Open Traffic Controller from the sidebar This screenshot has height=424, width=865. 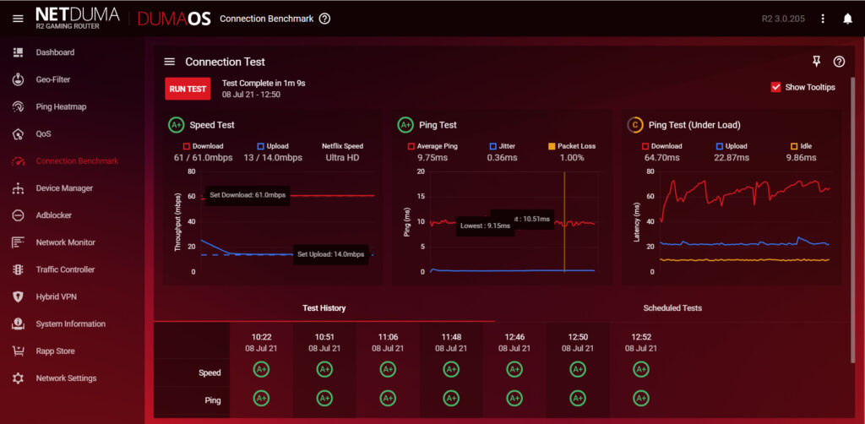coord(65,269)
